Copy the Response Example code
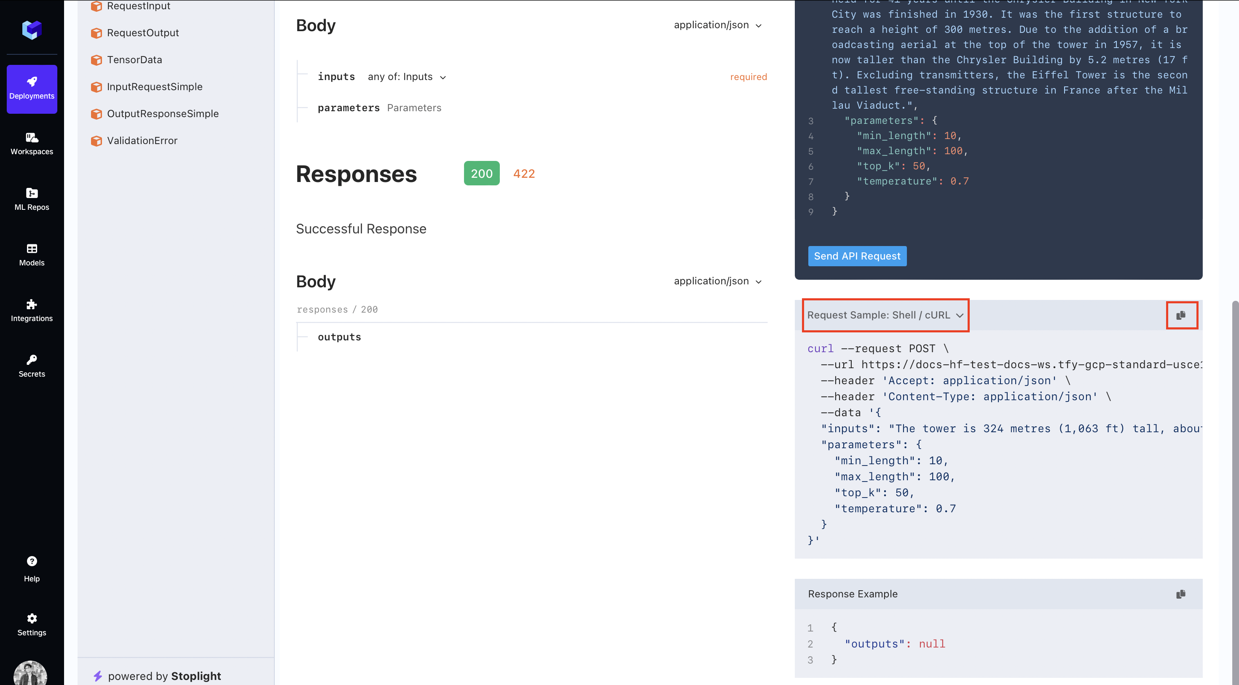This screenshot has width=1239, height=685. tap(1180, 594)
